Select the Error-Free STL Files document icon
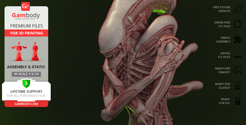Viewport: 246px width, 125px height. [x=238, y=24]
